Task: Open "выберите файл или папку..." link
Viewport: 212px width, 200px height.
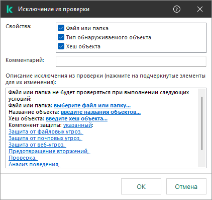Action: (x=92, y=105)
